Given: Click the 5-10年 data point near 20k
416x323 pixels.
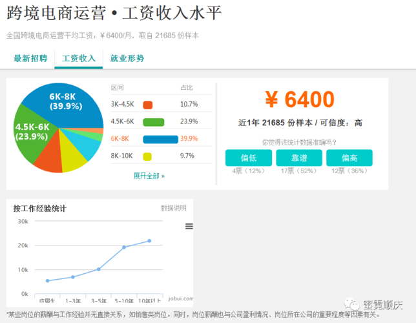Looking at the screenshot, I should point(124,247).
